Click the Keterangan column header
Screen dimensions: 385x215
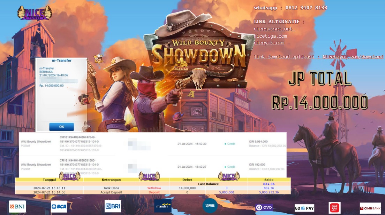click(x=111, y=180)
